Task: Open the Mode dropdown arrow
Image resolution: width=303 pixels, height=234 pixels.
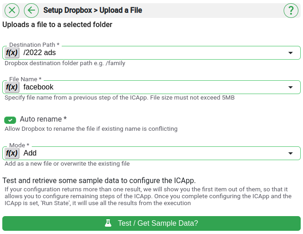Action: [291, 153]
